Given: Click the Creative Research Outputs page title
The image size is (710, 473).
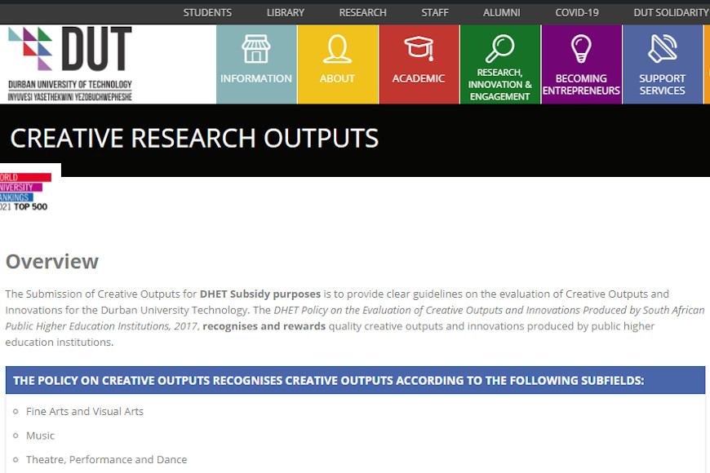Looking at the screenshot, I should tap(194, 139).
